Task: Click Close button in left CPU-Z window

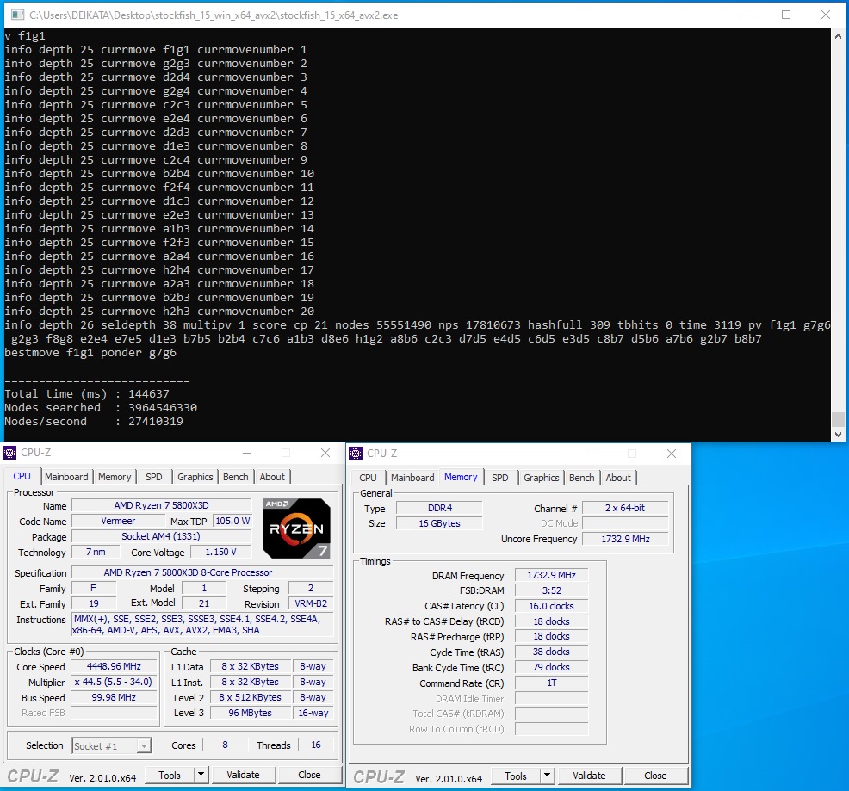Action: pyautogui.click(x=309, y=776)
